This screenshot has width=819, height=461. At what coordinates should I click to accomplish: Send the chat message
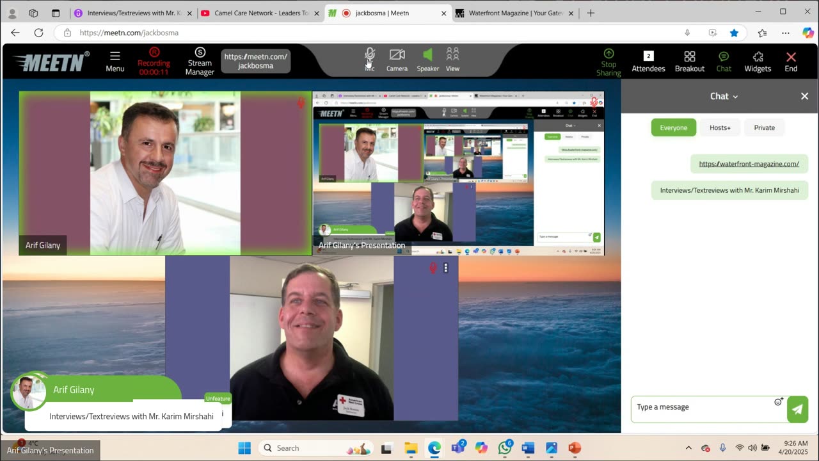coord(797,410)
